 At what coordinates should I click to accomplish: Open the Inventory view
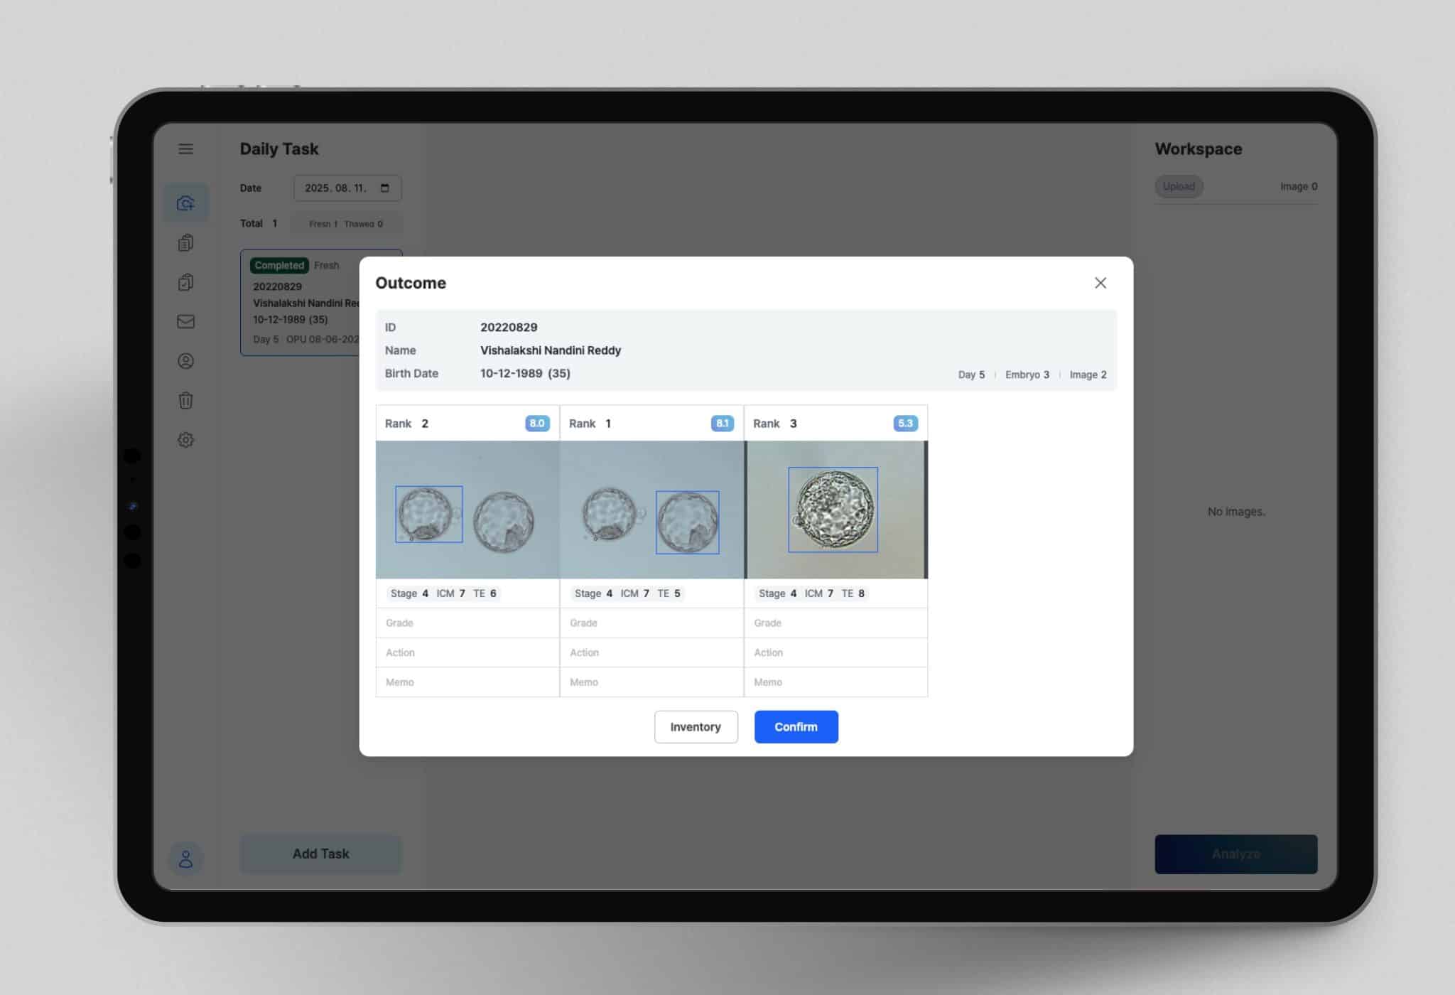click(x=696, y=726)
